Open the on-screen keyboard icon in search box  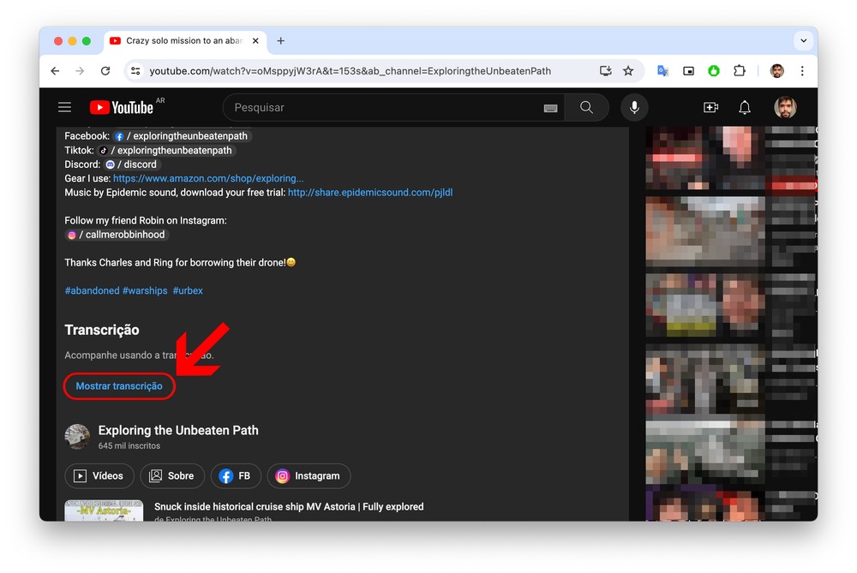(x=550, y=108)
